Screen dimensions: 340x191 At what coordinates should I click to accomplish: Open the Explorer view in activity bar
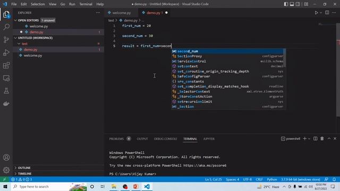(6, 14)
